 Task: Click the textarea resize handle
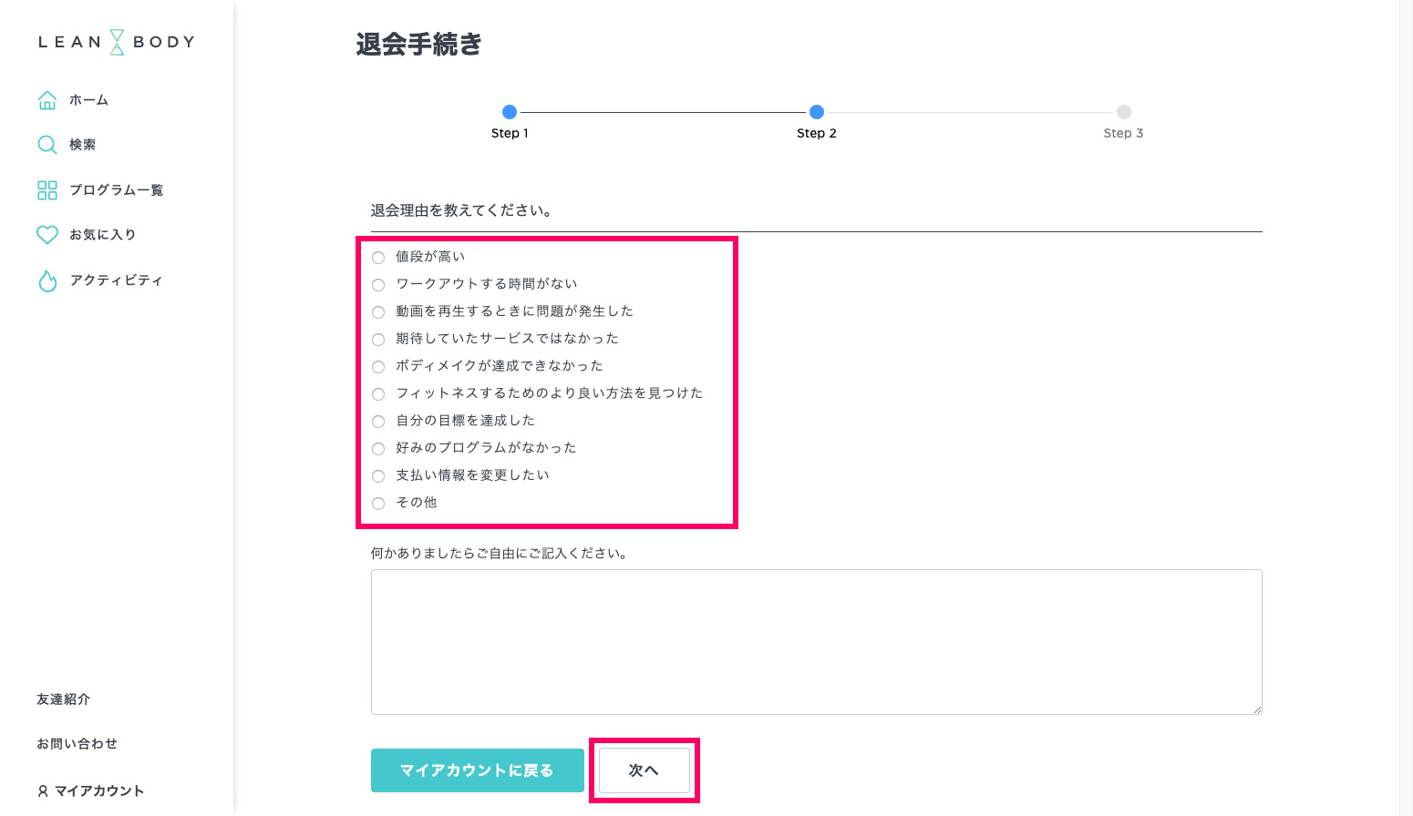(x=1257, y=709)
